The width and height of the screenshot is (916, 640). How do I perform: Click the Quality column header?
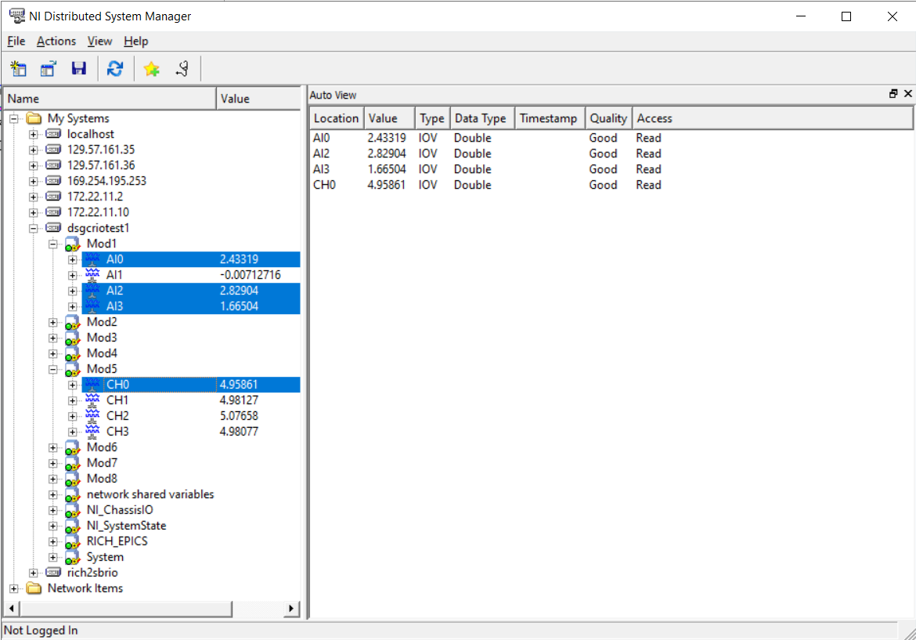[609, 118]
